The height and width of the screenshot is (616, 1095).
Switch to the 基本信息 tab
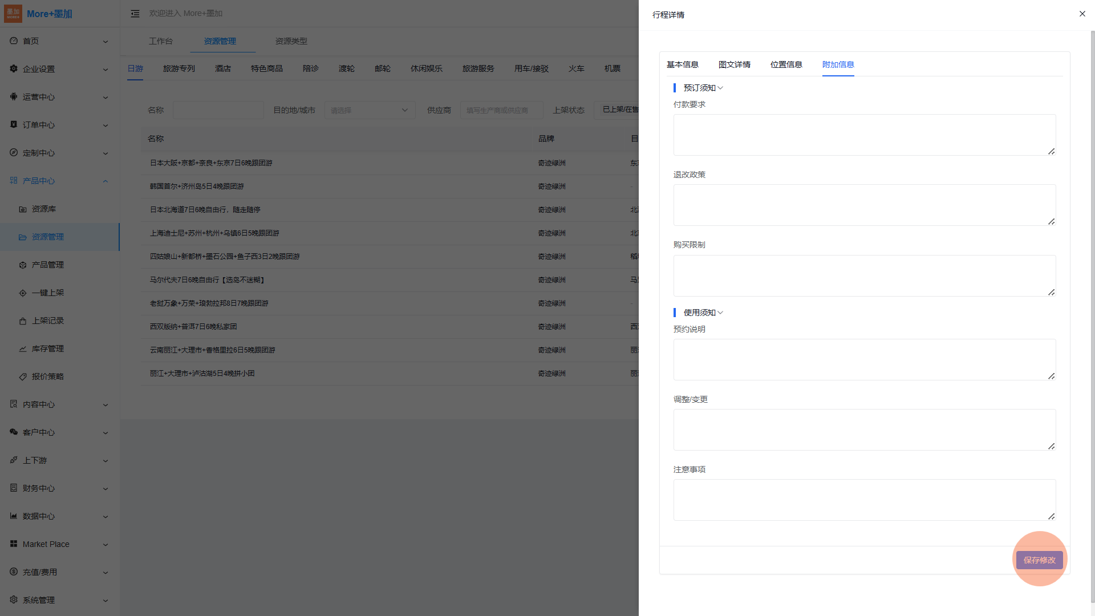click(682, 64)
